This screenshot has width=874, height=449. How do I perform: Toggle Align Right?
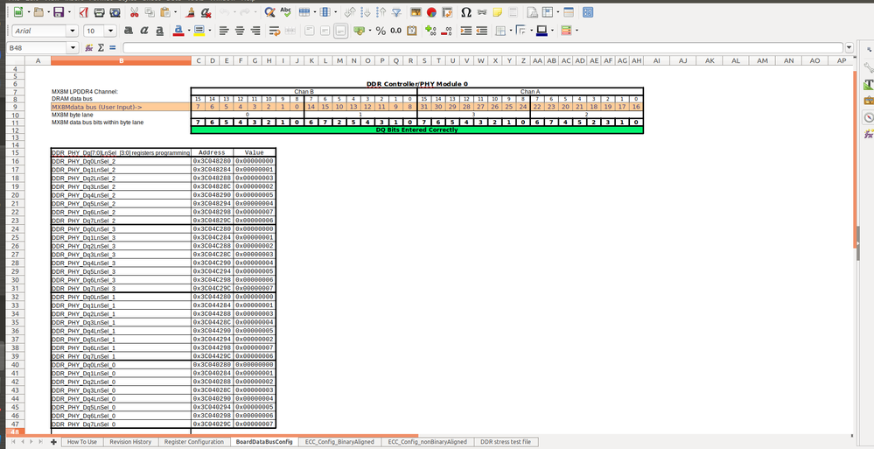[255, 31]
